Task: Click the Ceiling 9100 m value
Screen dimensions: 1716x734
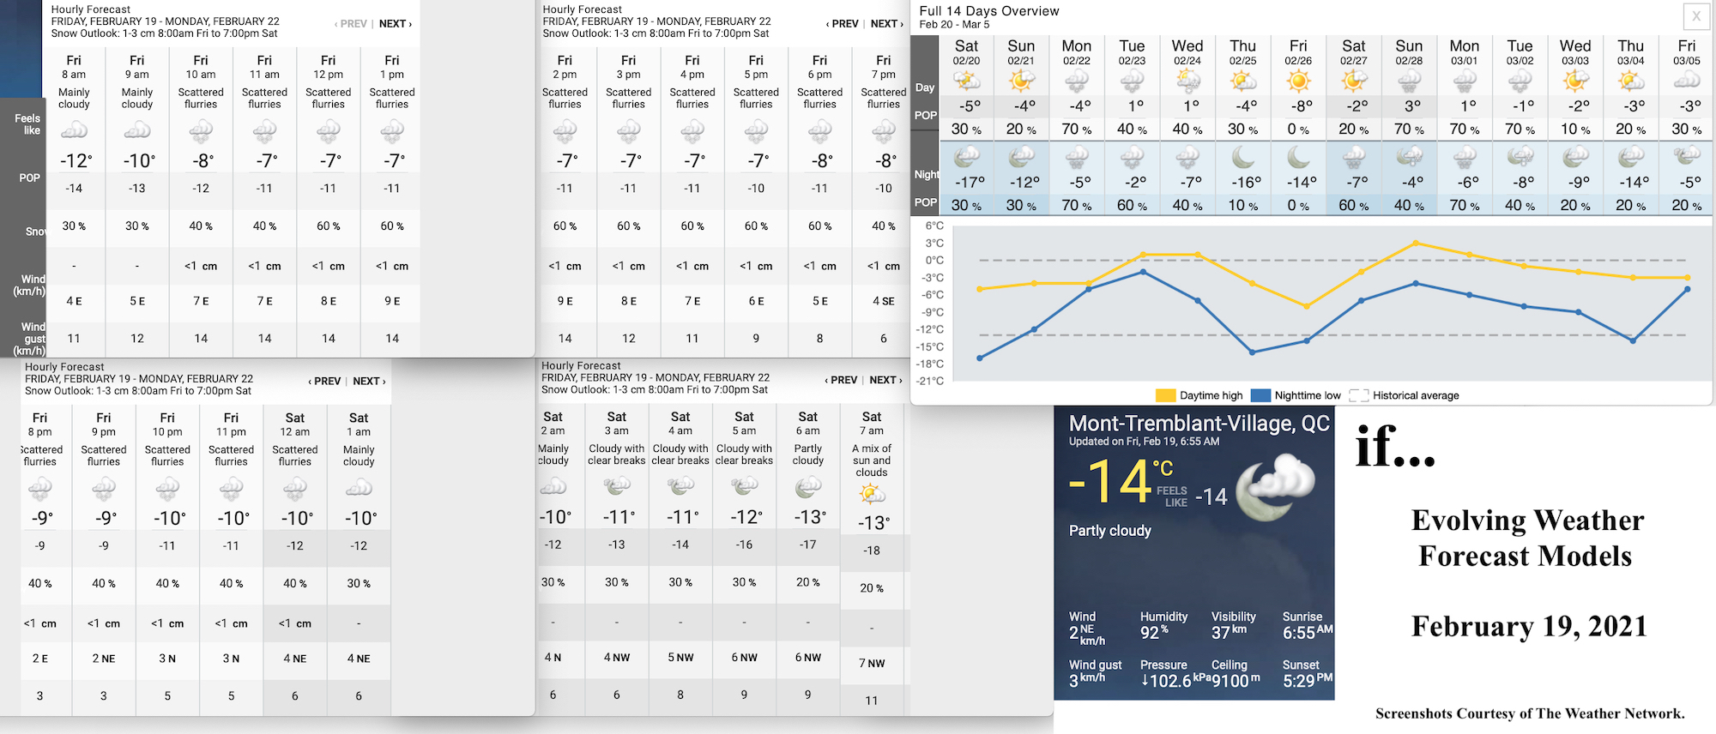Action: click(1236, 681)
